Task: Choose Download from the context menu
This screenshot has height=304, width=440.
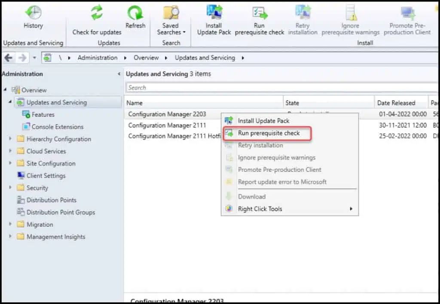Action: coord(290,197)
